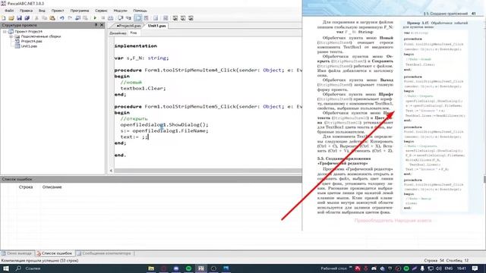Open the Вид menu
Screen dimensions: 486x273
pos(42,11)
